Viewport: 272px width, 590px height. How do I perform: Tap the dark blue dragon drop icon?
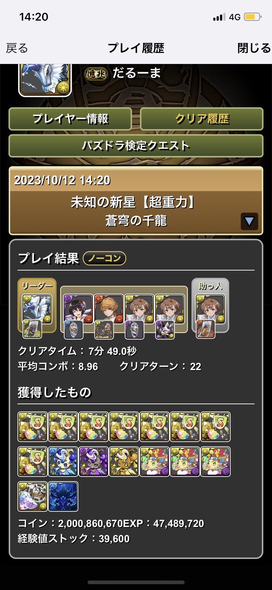pyautogui.click(x=63, y=496)
